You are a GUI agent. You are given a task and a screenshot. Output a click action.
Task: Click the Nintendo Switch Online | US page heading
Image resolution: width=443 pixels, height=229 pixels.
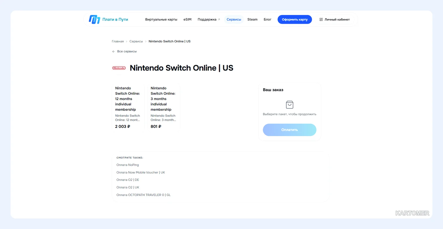tap(182, 68)
